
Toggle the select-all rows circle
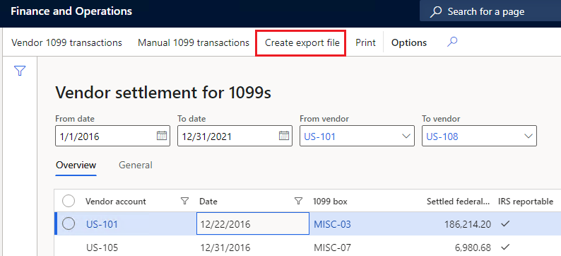(x=69, y=202)
